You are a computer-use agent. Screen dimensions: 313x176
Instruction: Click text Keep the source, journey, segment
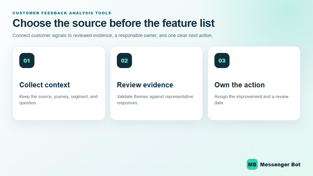(x=58, y=100)
